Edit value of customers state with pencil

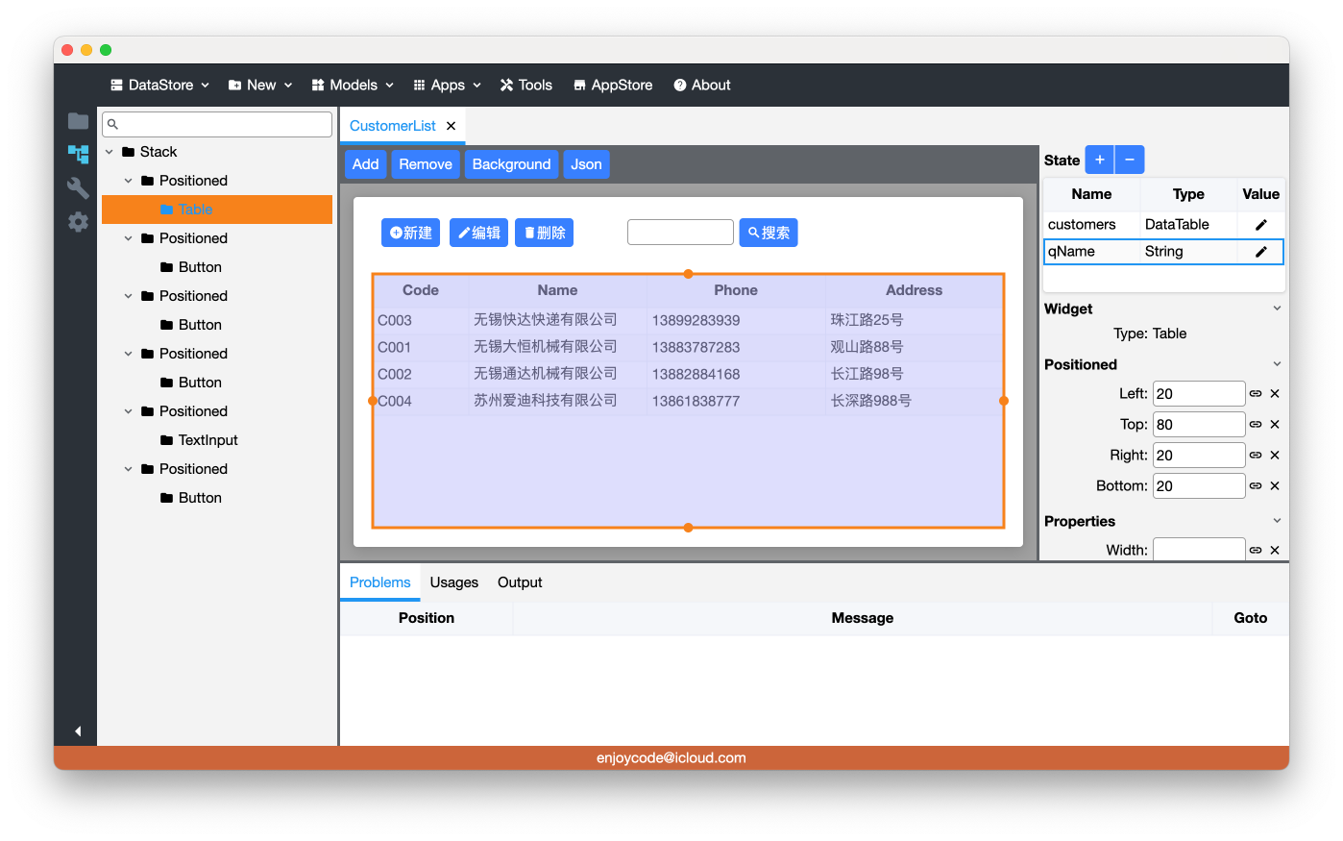point(1260,225)
